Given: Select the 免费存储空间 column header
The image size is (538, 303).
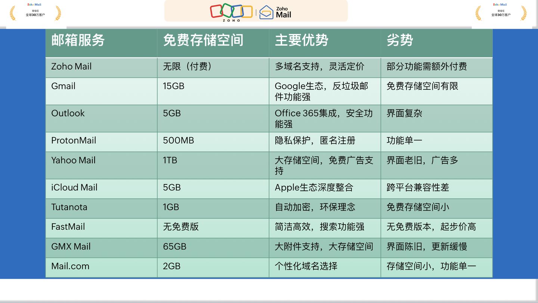Looking at the screenshot, I should point(213,43).
